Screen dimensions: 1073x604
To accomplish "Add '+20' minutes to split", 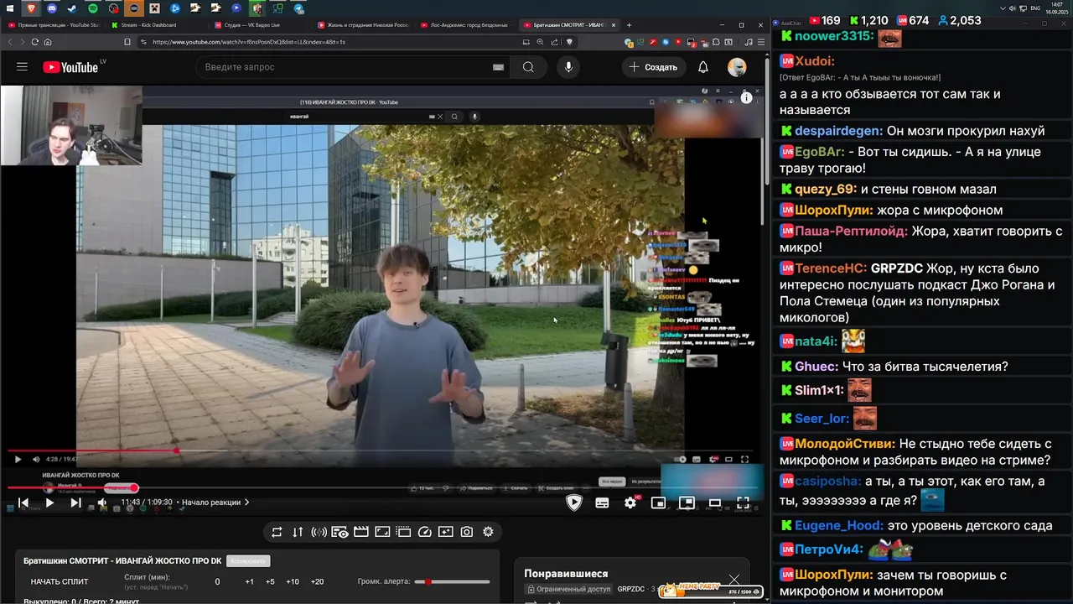I will (317, 582).
